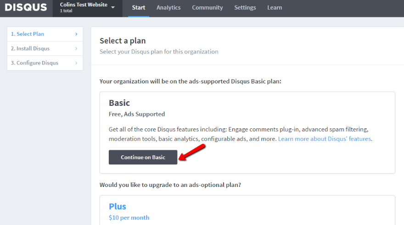
Task: Open the '2. Install Disqus' step
Action: (30, 49)
